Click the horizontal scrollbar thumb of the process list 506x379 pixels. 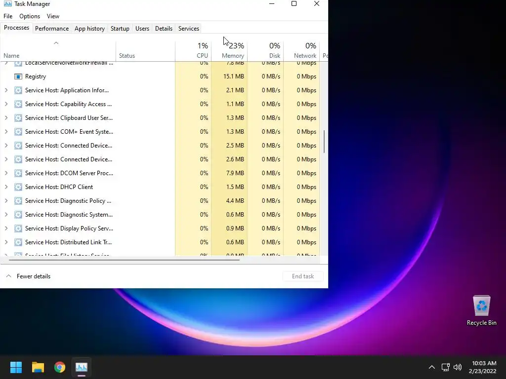coord(124,260)
